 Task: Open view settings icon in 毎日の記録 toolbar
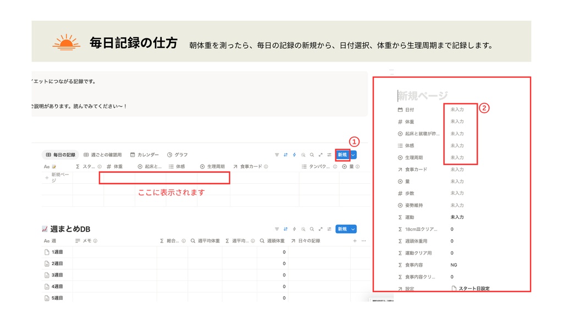pos(329,155)
